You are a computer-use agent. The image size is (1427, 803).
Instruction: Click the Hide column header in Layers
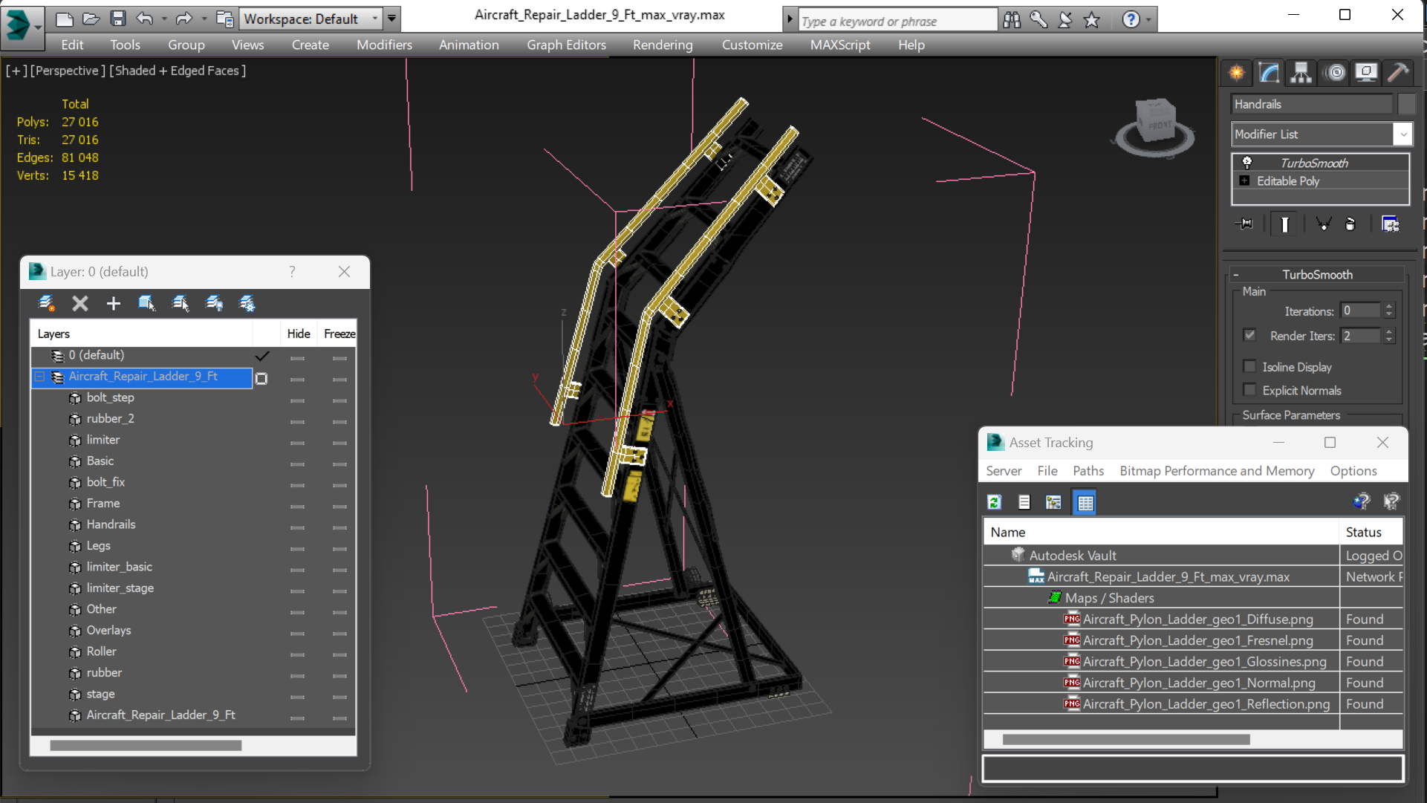(x=299, y=334)
